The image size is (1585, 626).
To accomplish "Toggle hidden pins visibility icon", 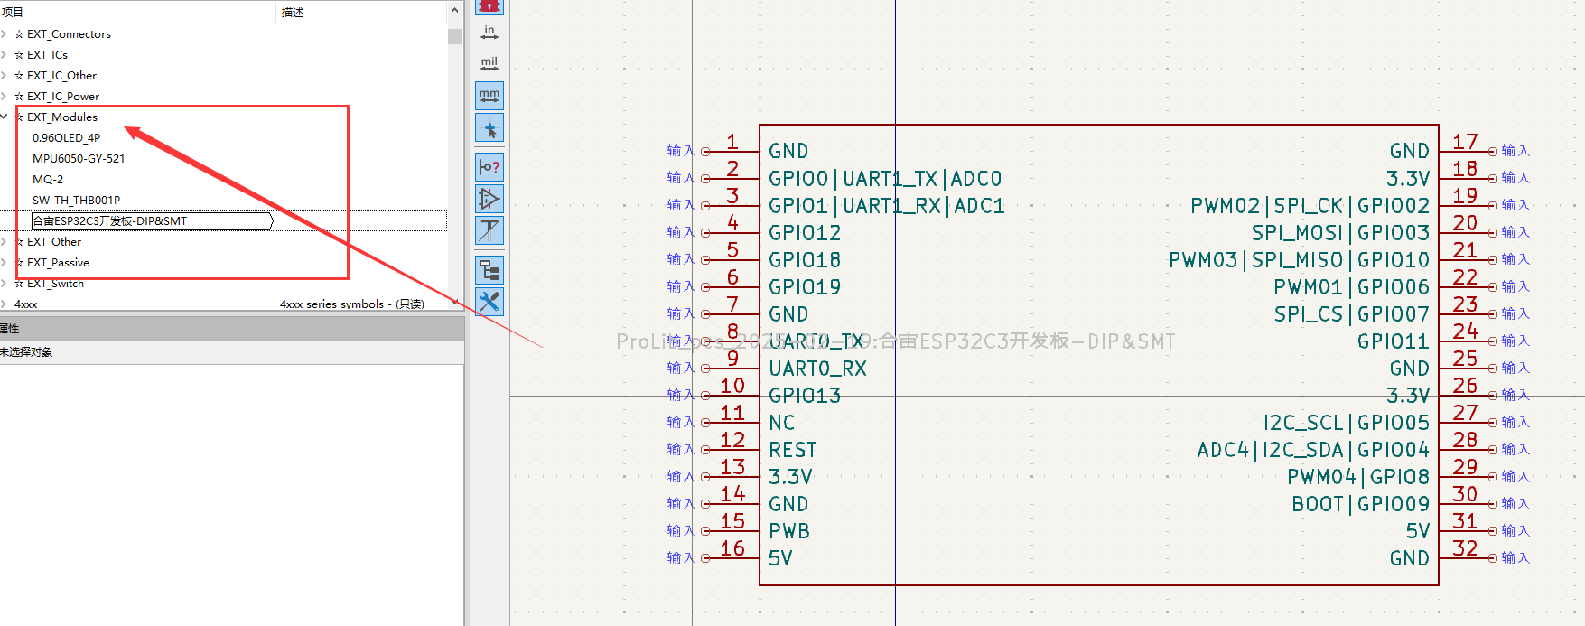I will point(489,199).
